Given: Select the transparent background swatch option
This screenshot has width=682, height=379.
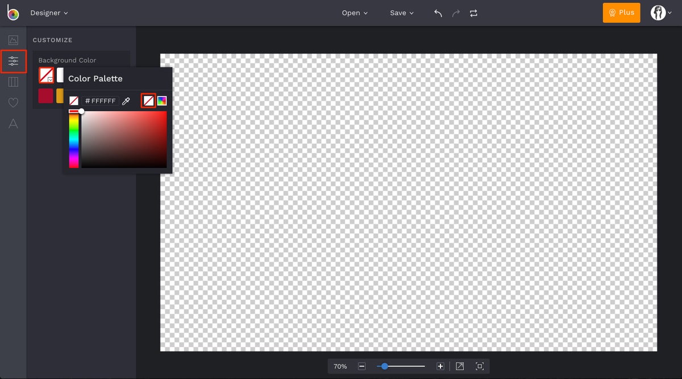Looking at the screenshot, I should (148, 100).
